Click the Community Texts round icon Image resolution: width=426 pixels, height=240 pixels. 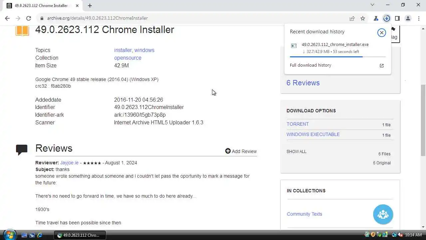point(383,214)
